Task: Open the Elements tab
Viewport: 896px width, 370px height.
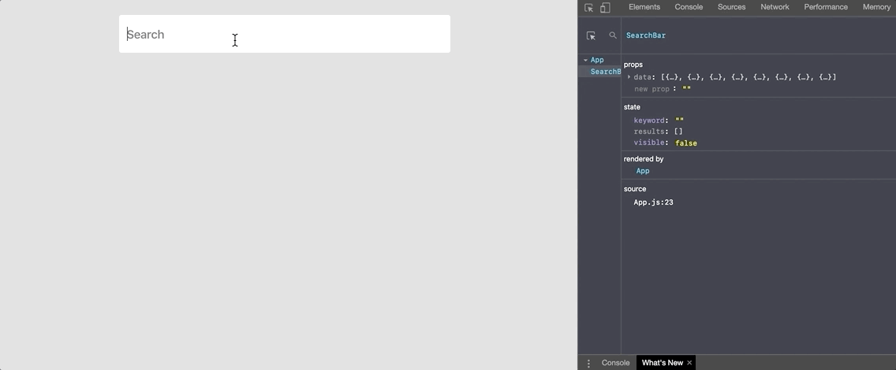Action: (x=644, y=7)
